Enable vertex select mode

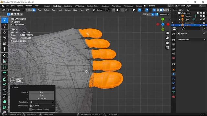click(x=27, y=10)
